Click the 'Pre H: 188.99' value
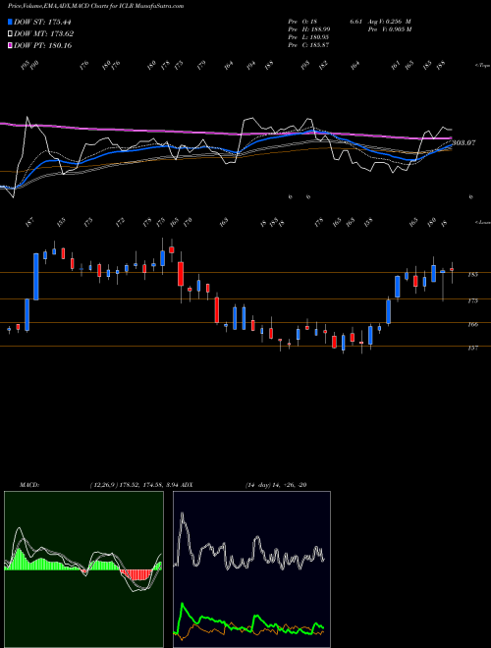491x648 pixels. tap(309, 29)
